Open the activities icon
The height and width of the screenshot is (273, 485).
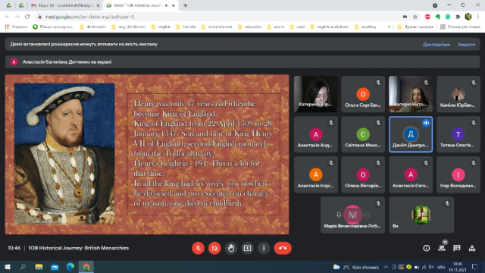(x=472, y=248)
